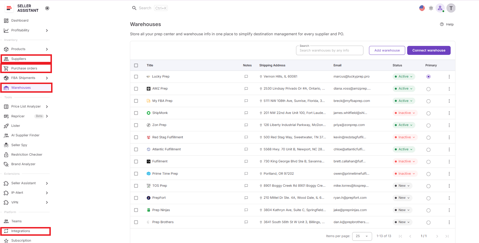479x243 pixels.
Task: Click the Seller Spy icon
Action: click(6, 145)
